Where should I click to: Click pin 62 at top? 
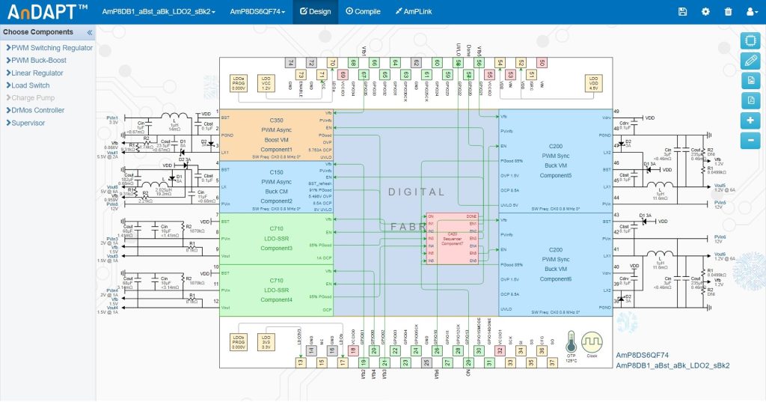pyautogui.click(x=416, y=63)
